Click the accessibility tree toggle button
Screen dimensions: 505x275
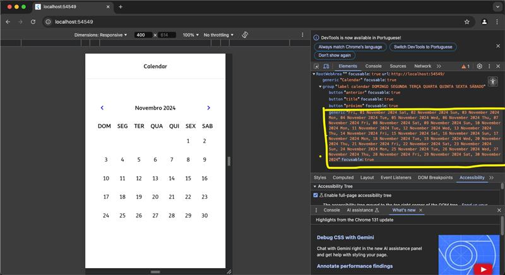492,82
